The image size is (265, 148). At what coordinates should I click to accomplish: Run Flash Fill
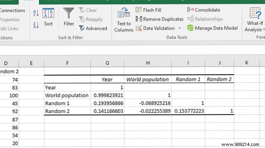148,10
